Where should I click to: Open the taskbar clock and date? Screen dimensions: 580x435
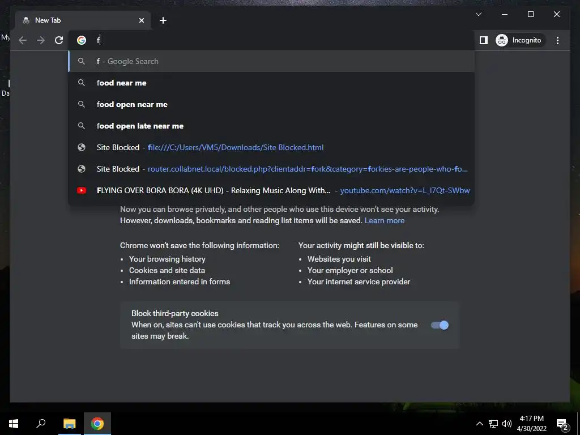531,424
